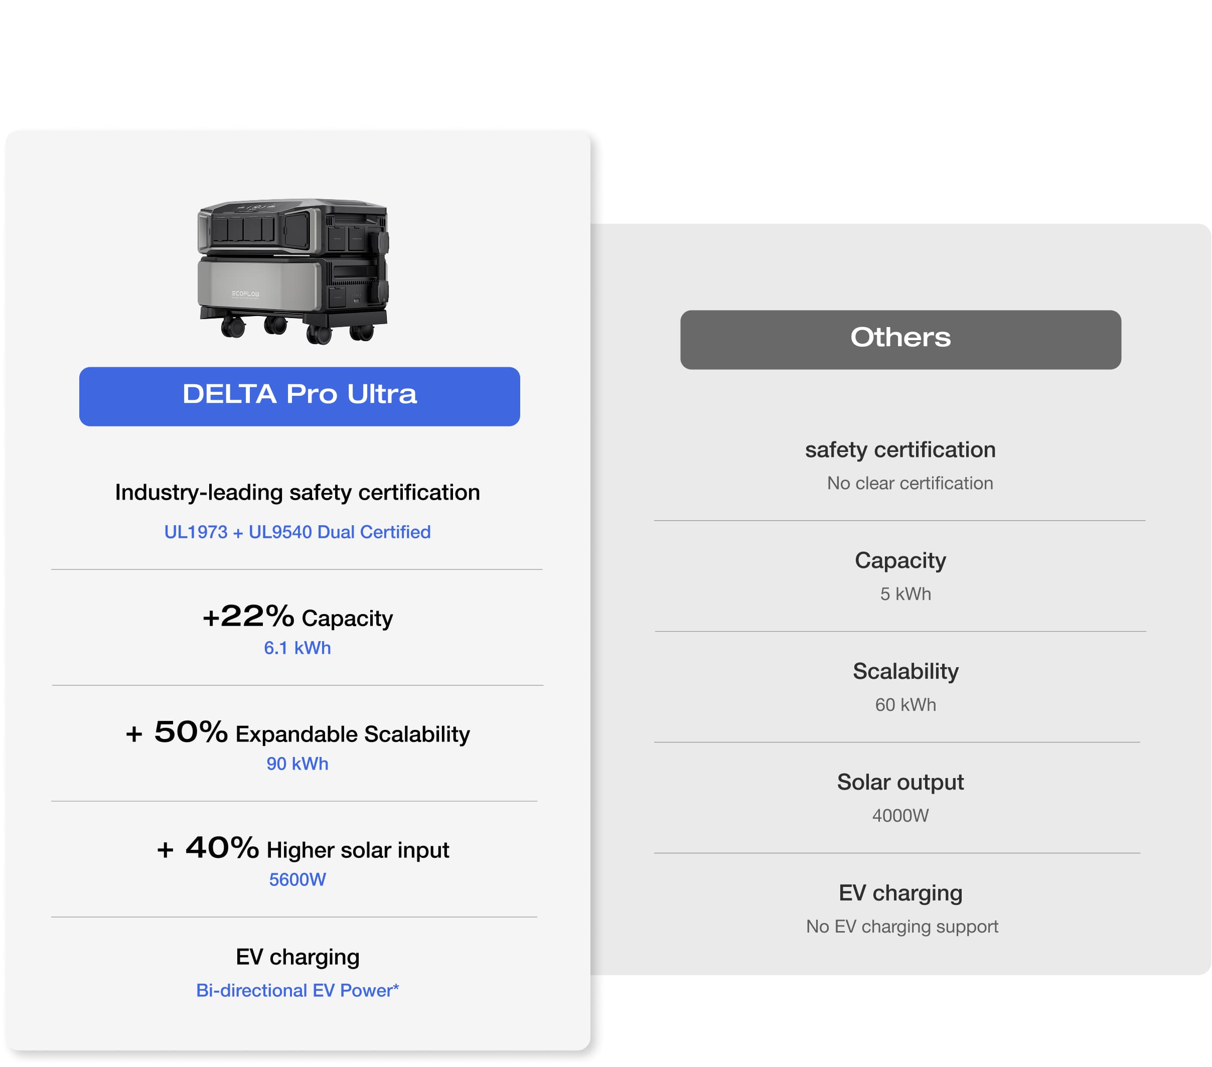Click the '+22% Capacity' heading
This screenshot has width=1212, height=1067.
297,616
